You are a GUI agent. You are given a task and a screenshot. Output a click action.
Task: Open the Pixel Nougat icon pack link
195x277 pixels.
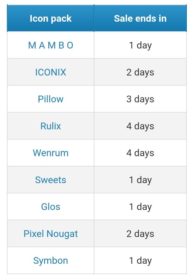coord(51,234)
